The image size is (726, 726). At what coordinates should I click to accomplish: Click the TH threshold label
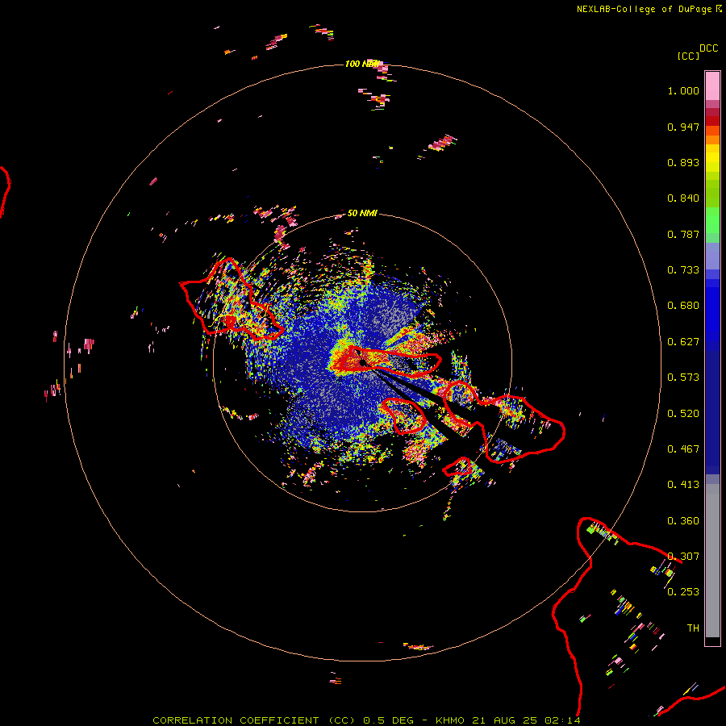point(693,628)
